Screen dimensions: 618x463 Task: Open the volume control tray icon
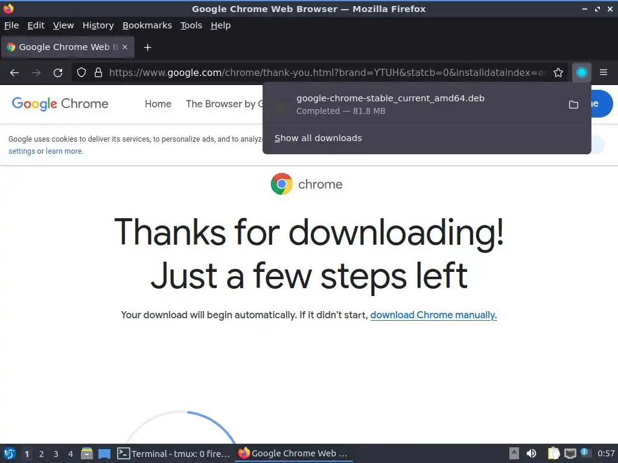point(531,453)
